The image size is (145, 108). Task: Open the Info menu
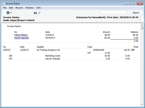(39, 8)
